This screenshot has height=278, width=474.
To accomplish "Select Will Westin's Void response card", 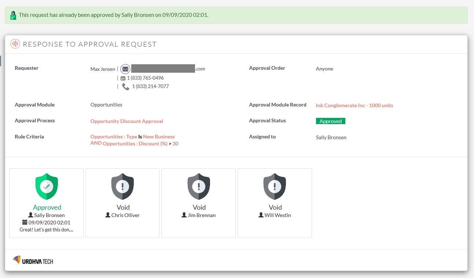I will point(275,203).
